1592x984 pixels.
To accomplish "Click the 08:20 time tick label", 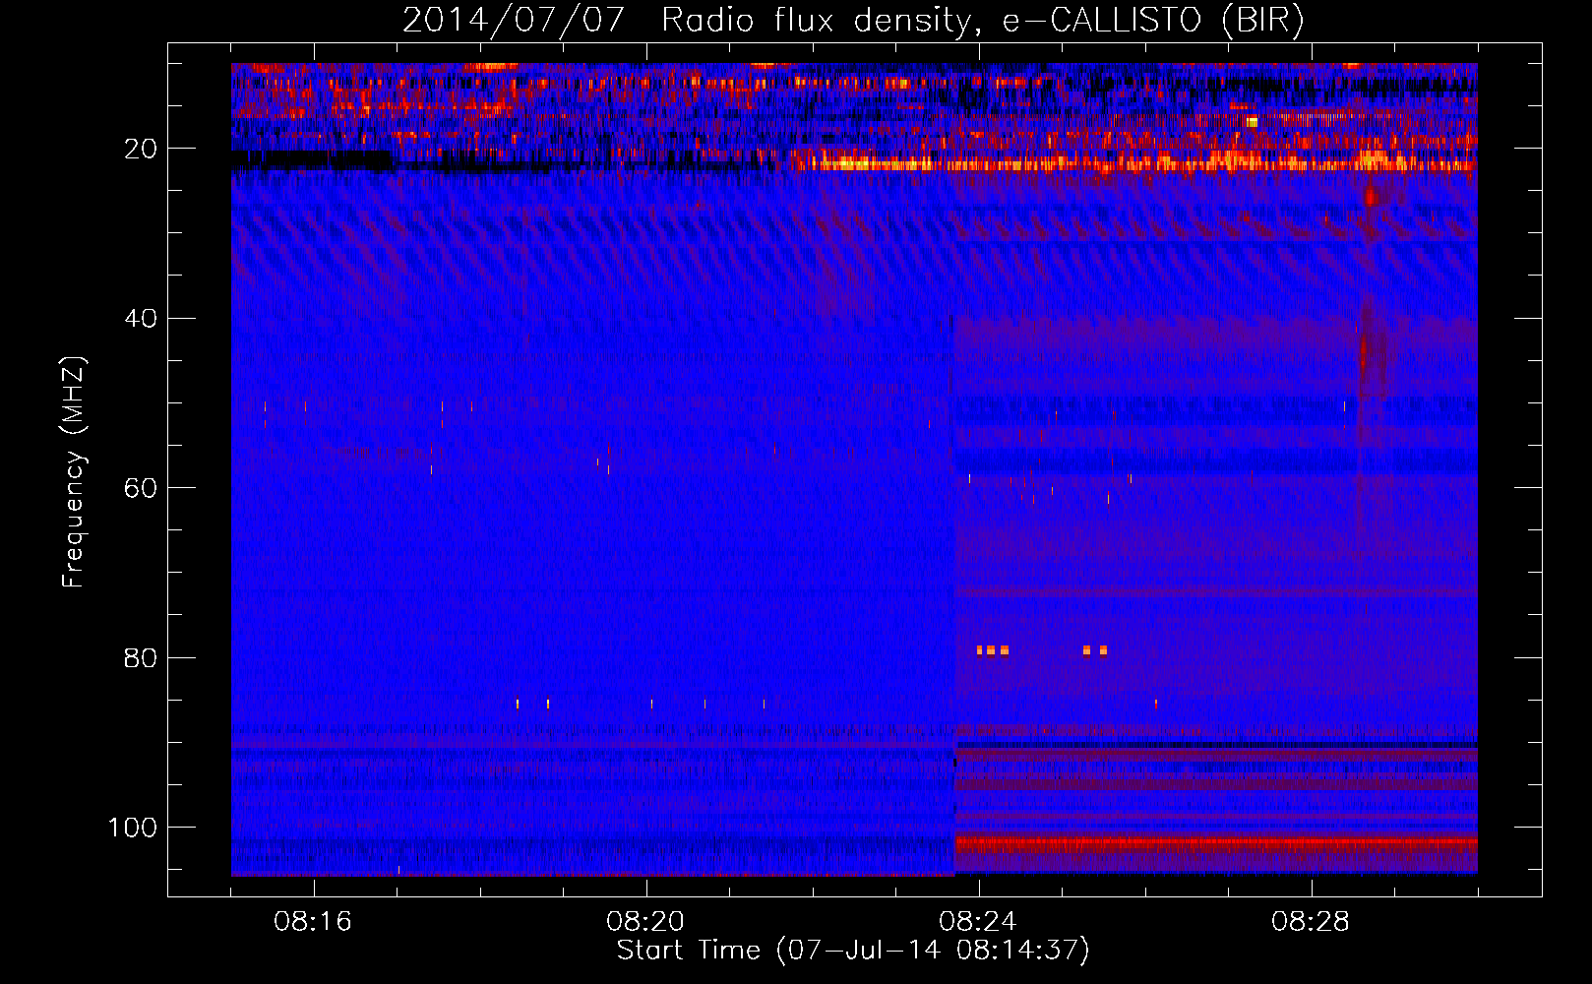I will 645,922.
